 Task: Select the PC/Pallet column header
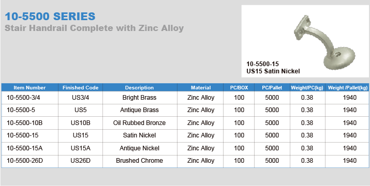(x=272, y=88)
